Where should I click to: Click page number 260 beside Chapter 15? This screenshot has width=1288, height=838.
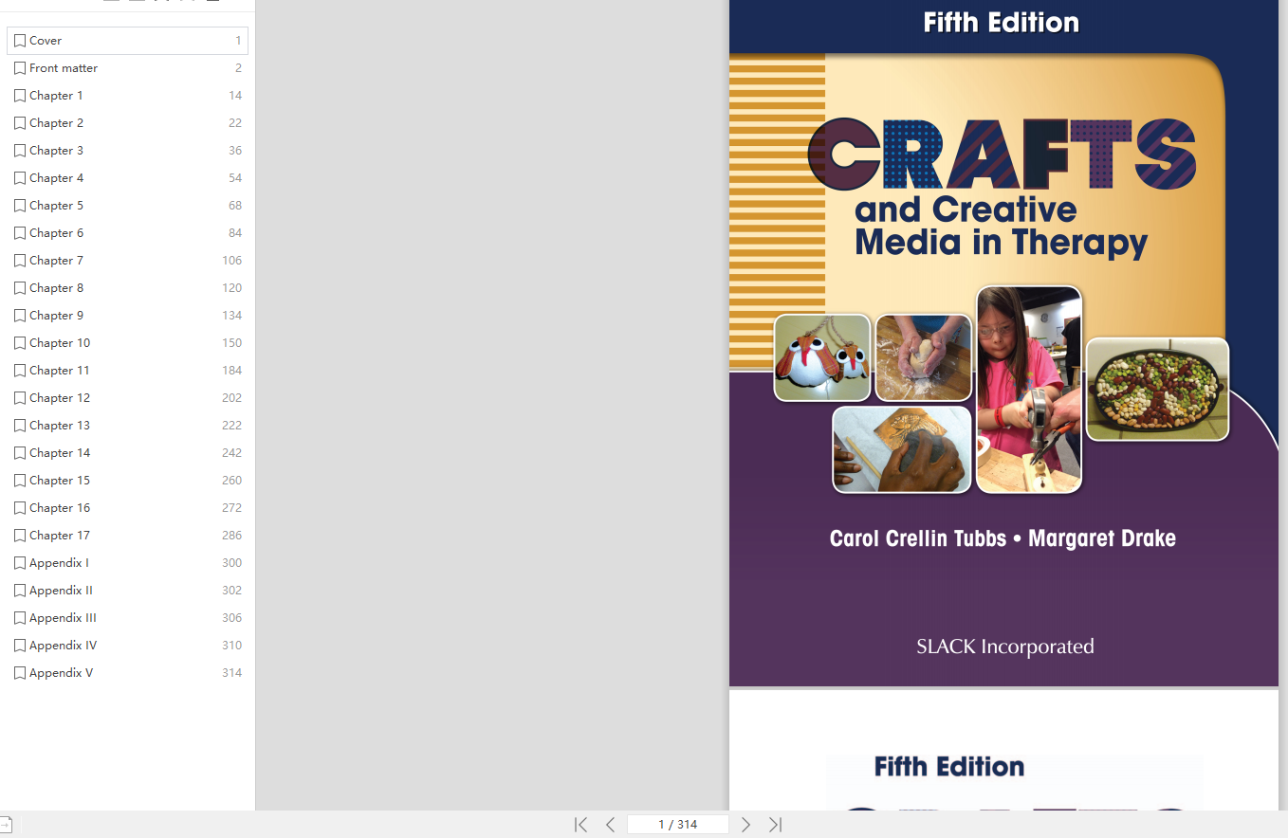click(x=232, y=481)
